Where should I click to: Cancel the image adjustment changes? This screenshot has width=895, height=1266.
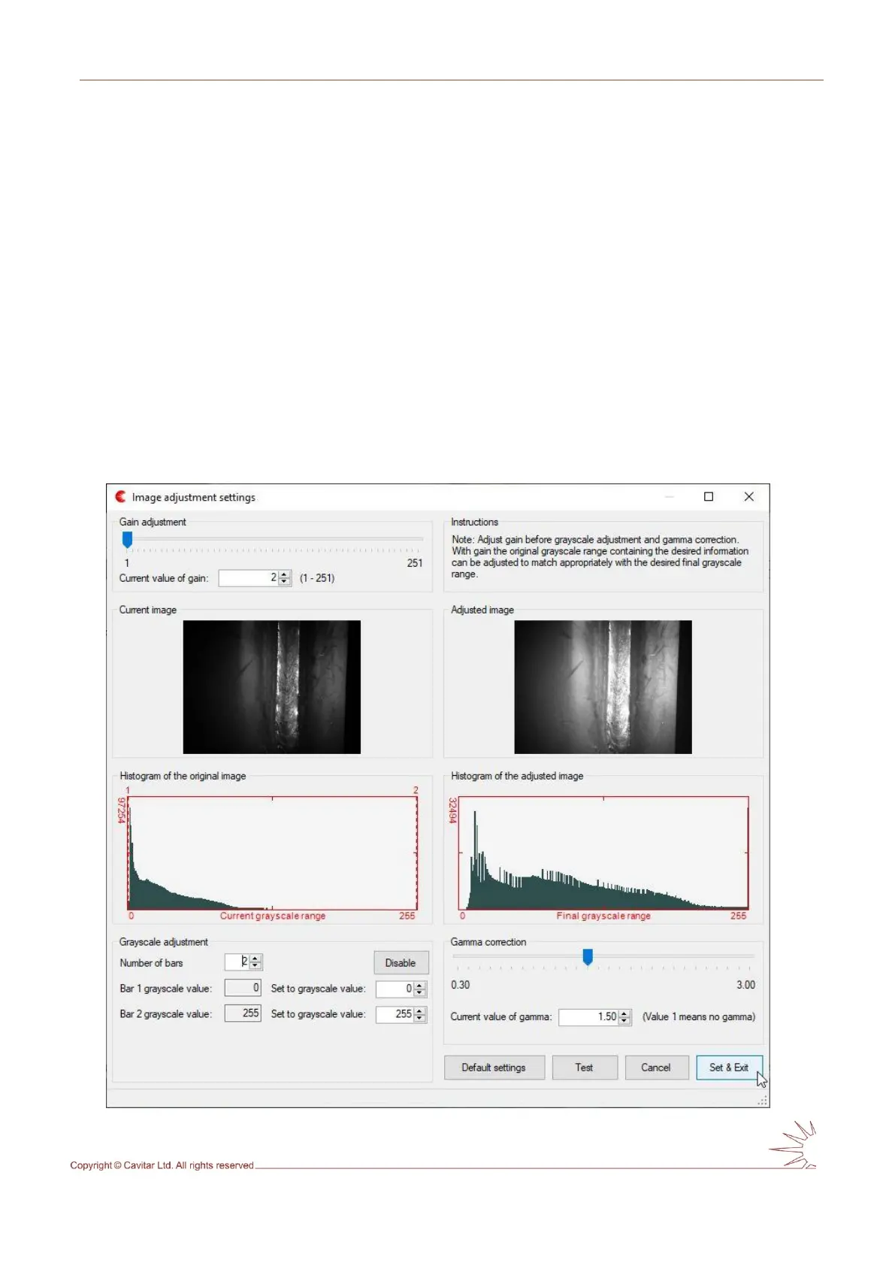(x=656, y=1068)
